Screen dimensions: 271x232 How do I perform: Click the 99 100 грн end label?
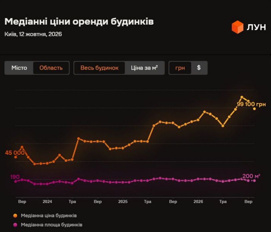[251, 104]
